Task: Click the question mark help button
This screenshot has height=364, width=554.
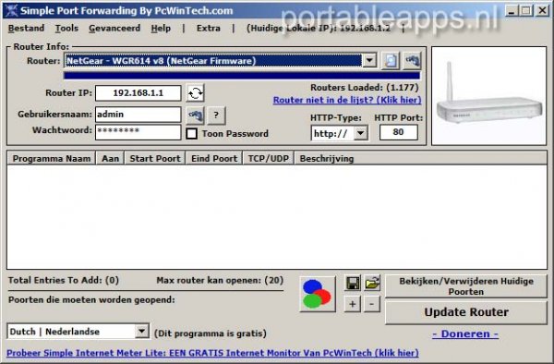Action: click(x=216, y=115)
